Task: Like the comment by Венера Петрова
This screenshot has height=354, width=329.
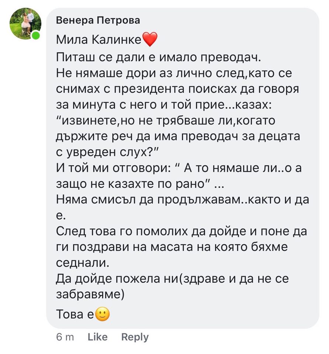Action: tap(98, 337)
